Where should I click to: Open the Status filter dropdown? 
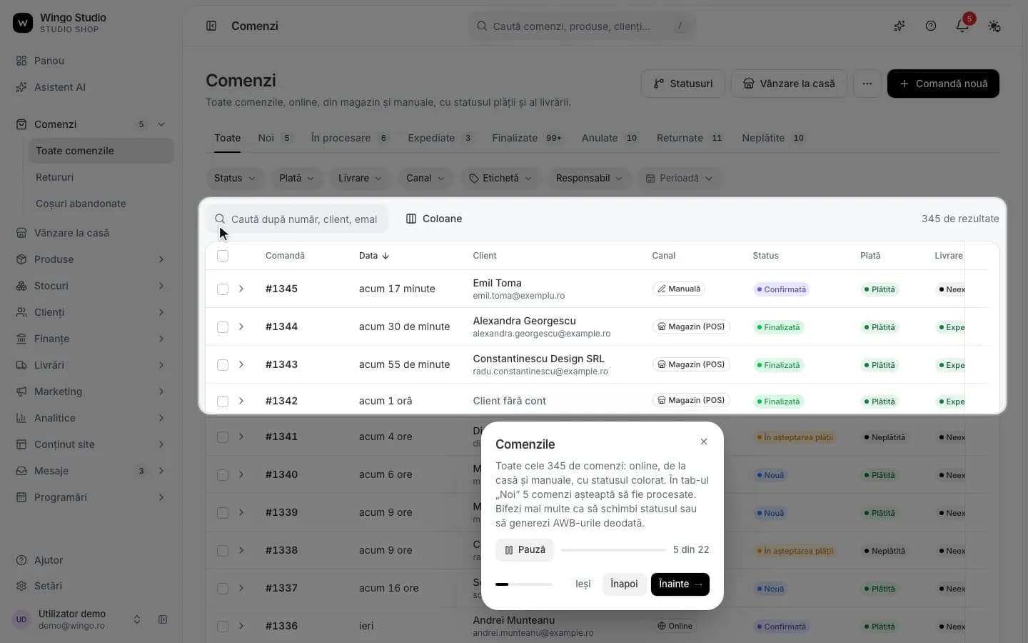coord(236,178)
